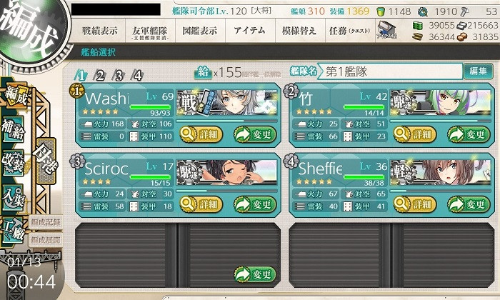Open the アイテム menu
Screen dimensions: 500x300
tap(250, 31)
